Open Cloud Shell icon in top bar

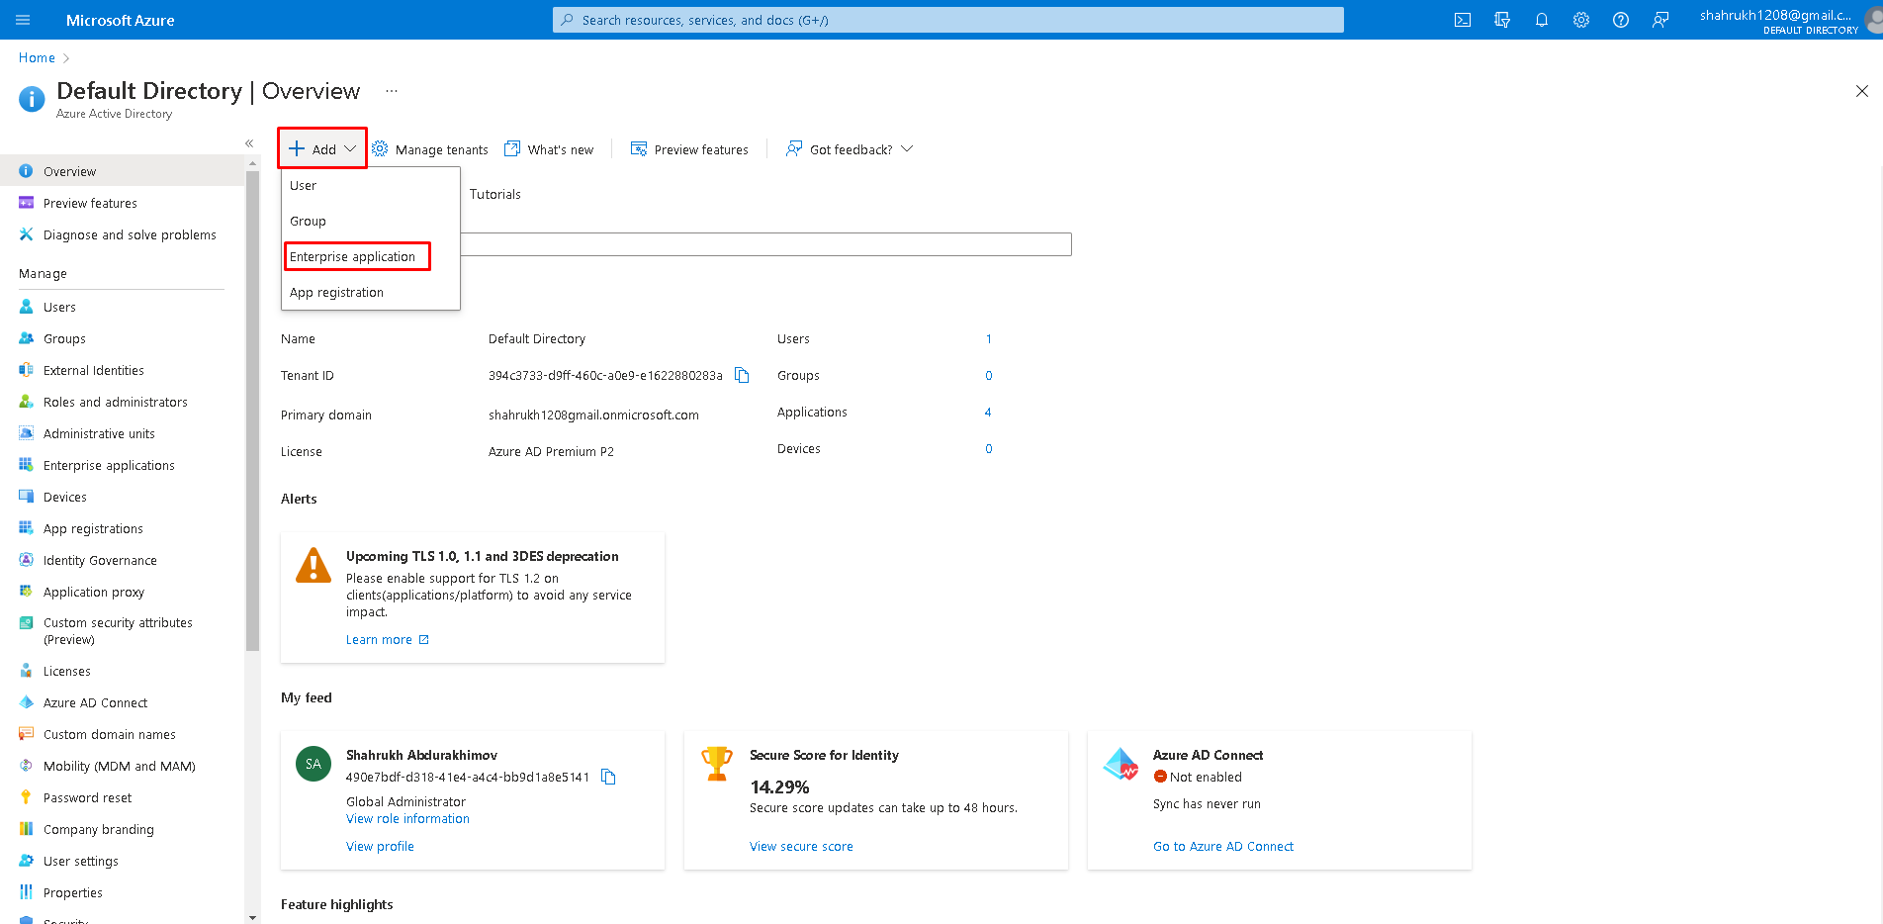pyautogui.click(x=1463, y=20)
